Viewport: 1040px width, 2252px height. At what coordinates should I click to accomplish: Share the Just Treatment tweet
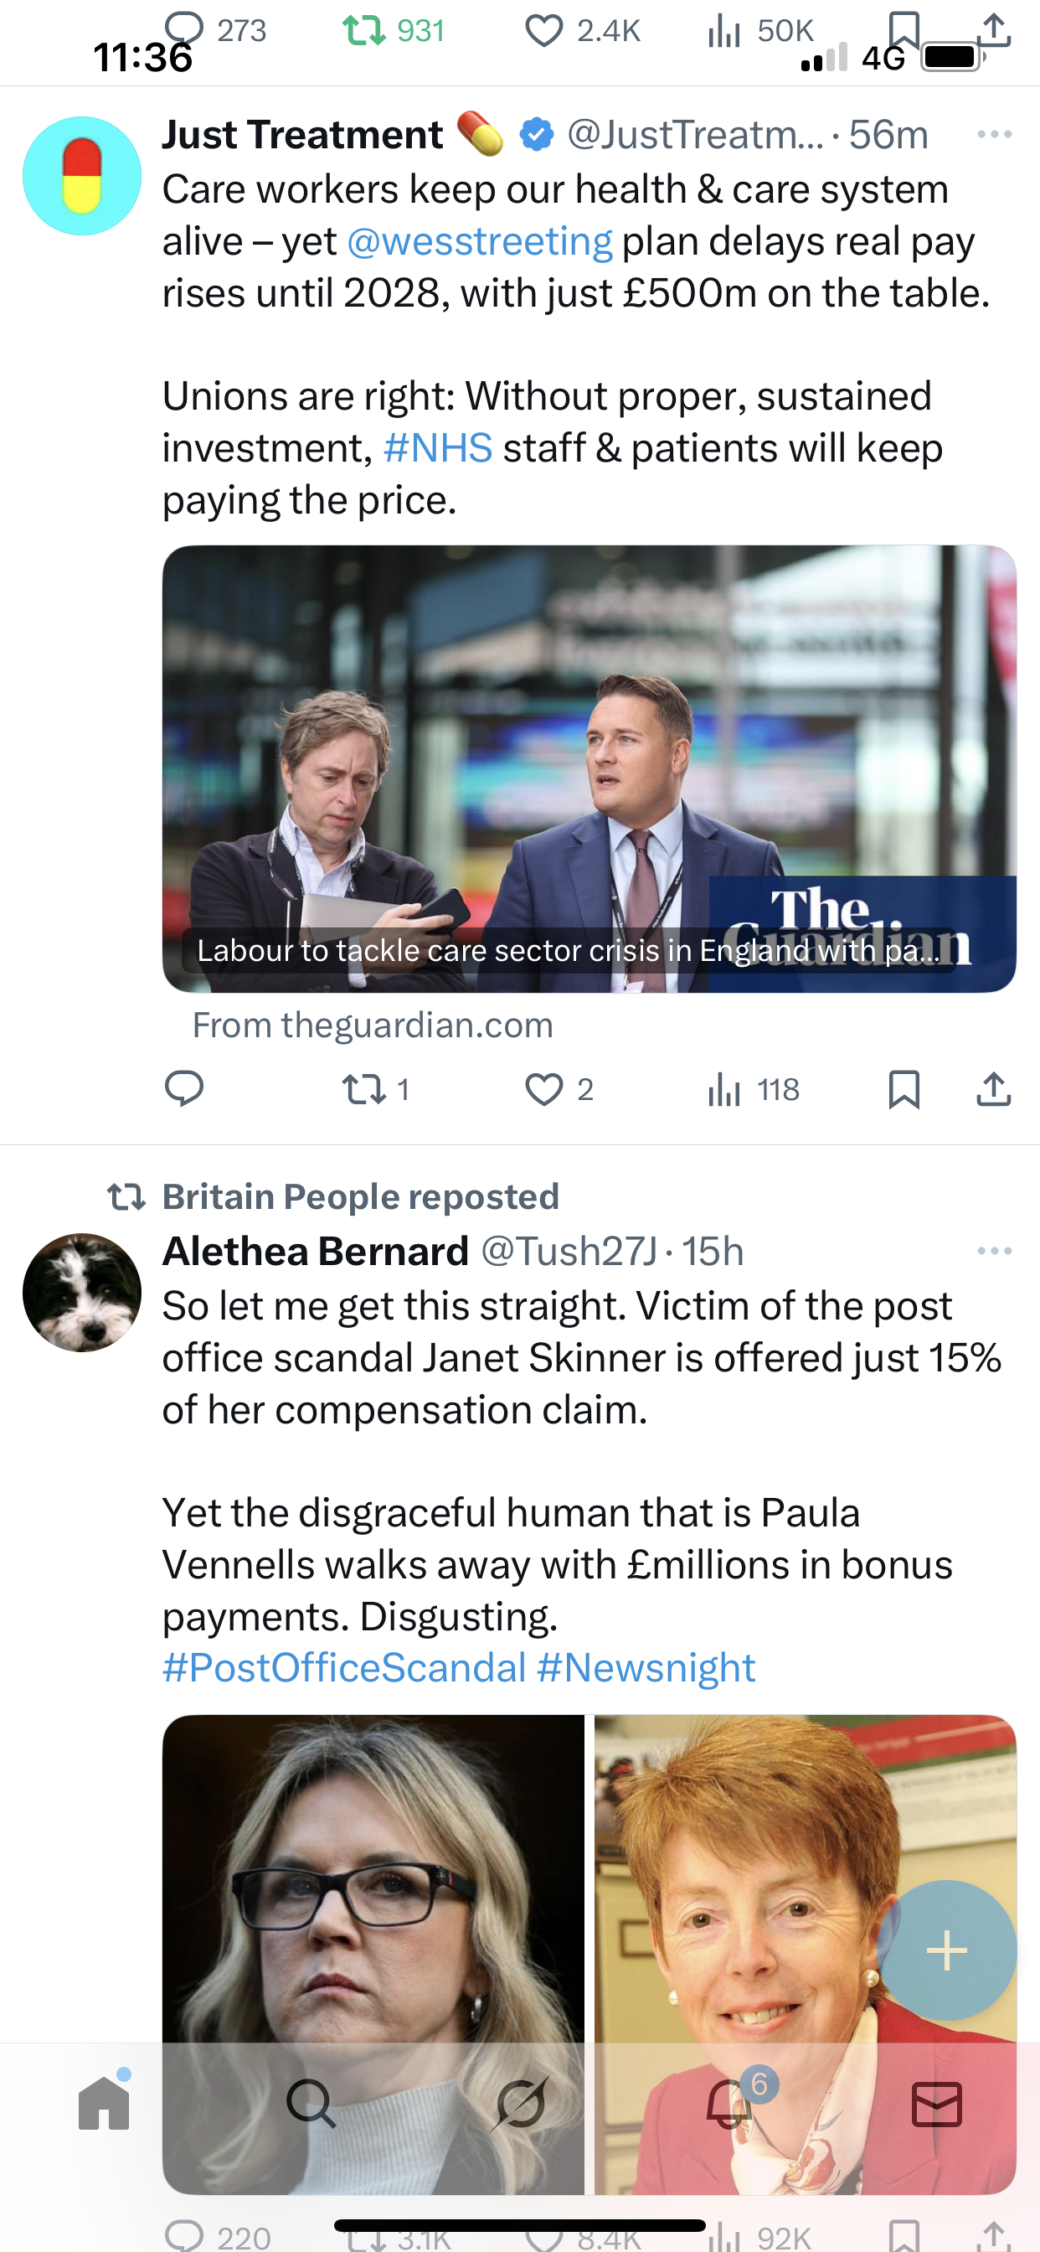click(994, 1089)
